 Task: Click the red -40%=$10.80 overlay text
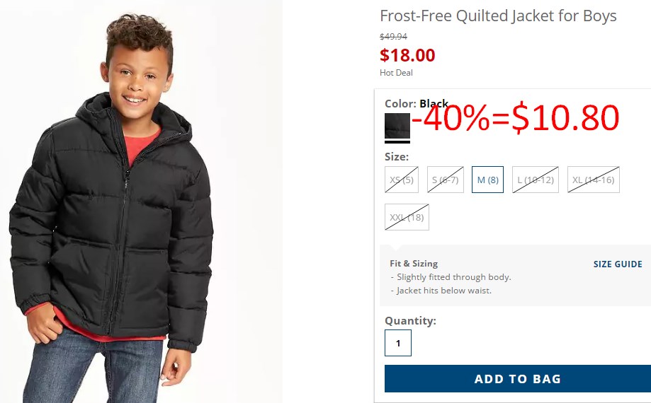(516, 118)
